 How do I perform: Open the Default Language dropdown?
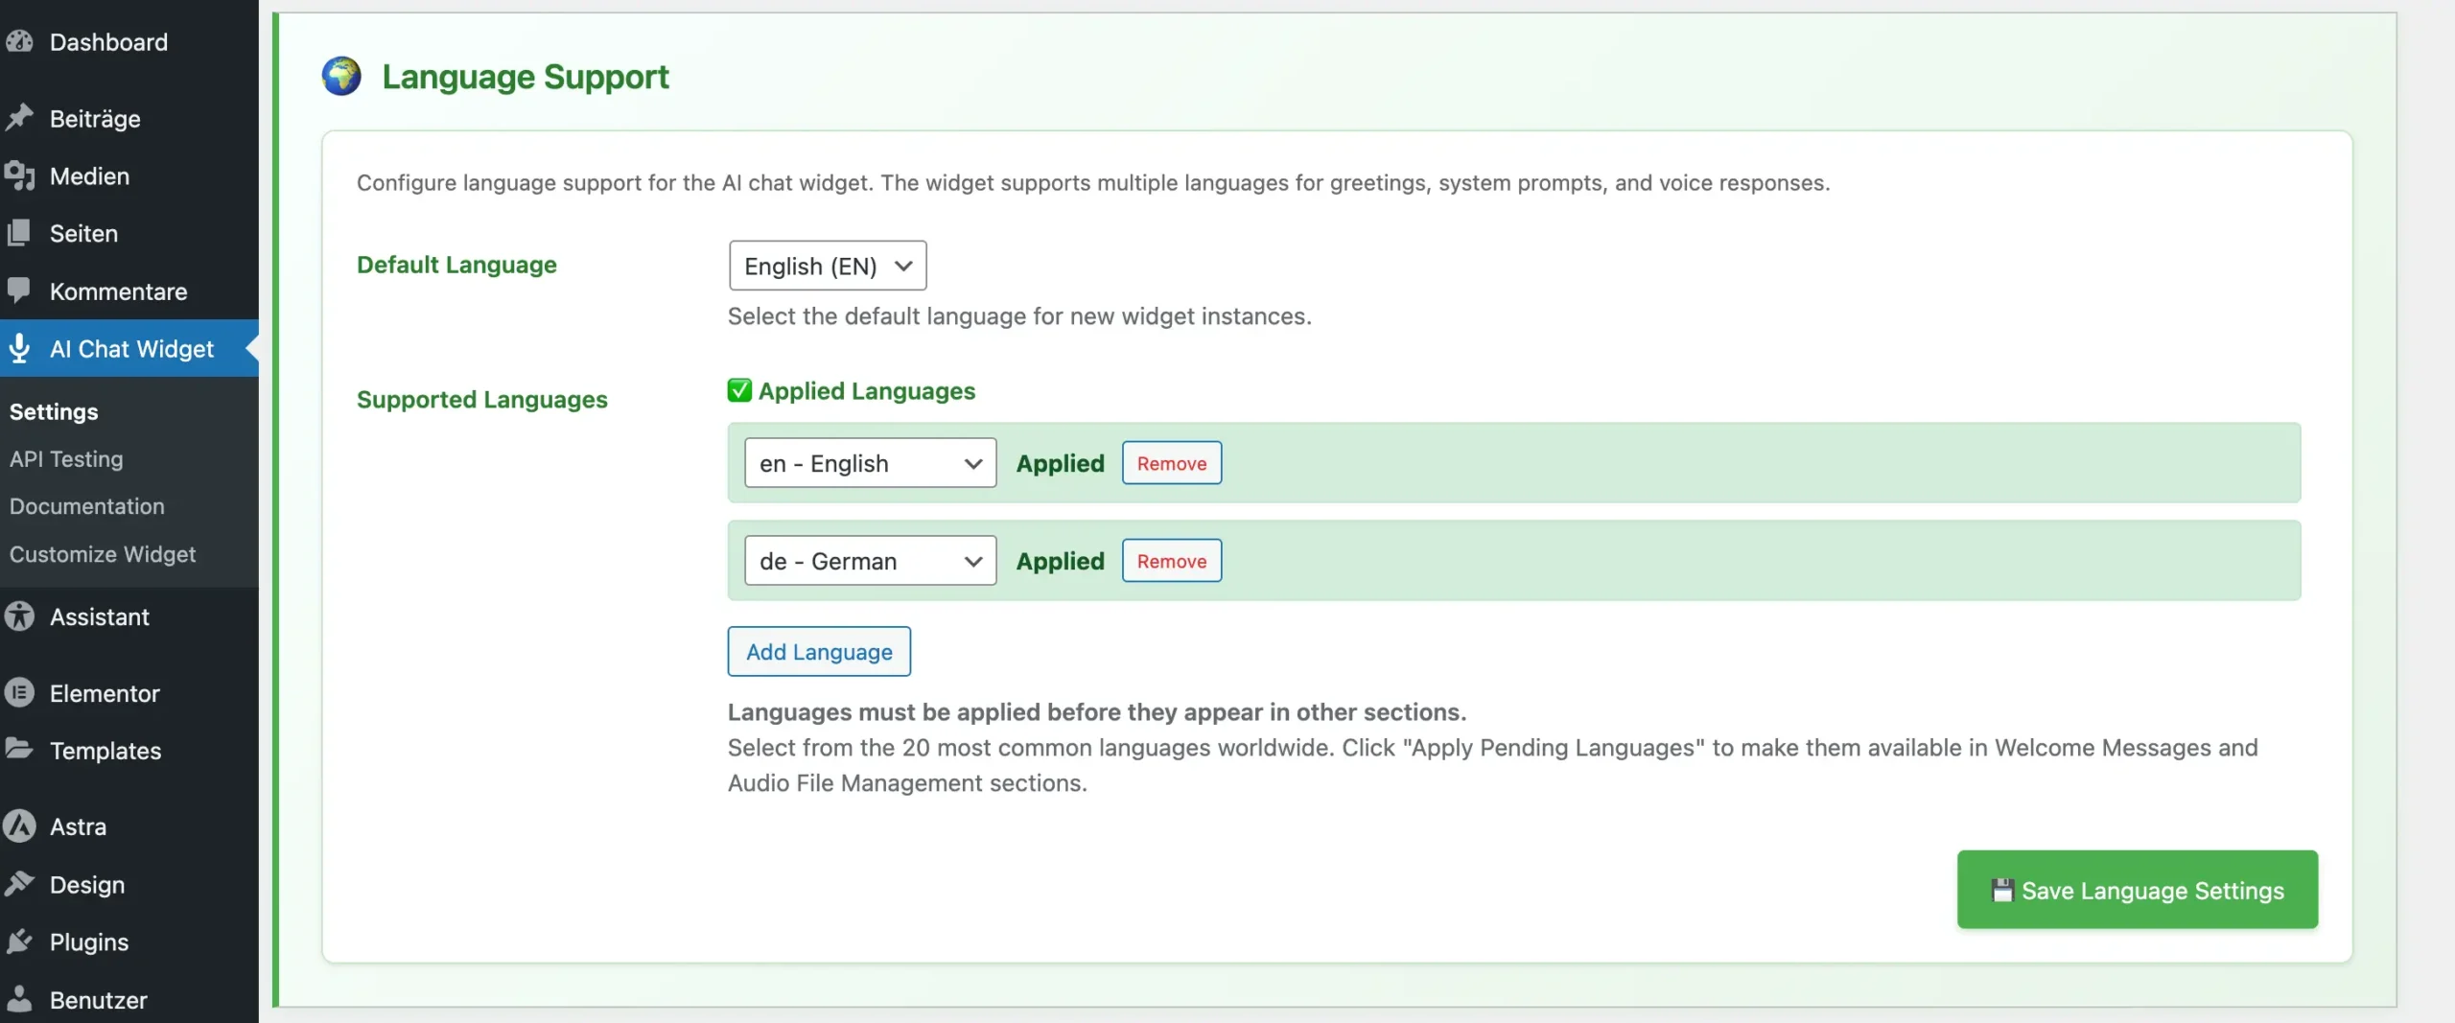point(827,266)
